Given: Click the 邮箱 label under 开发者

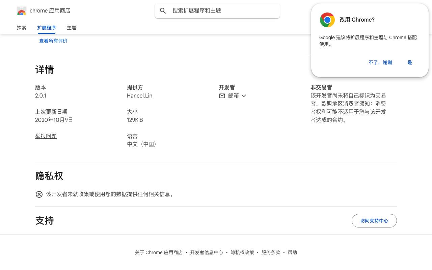Looking at the screenshot, I should pyautogui.click(x=234, y=96).
